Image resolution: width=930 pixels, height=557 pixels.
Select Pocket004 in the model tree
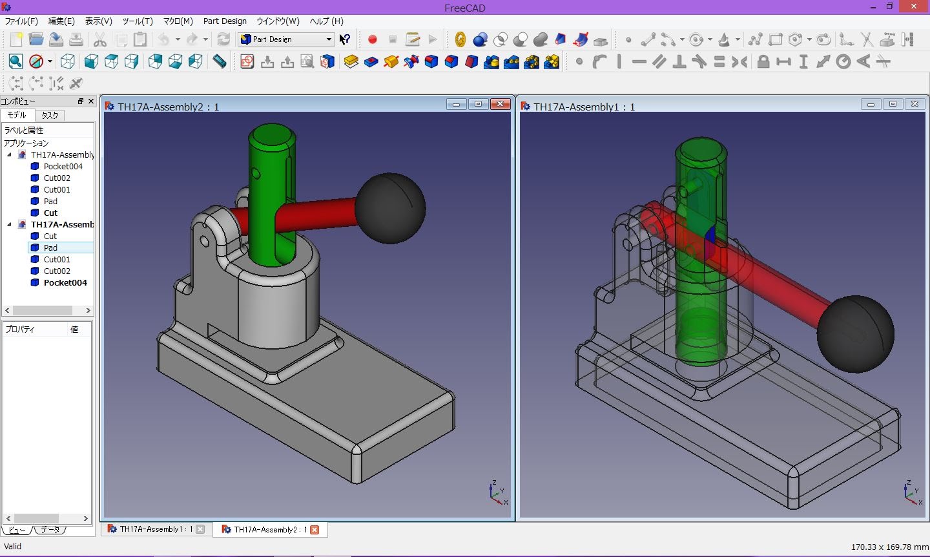click(63, 166)
